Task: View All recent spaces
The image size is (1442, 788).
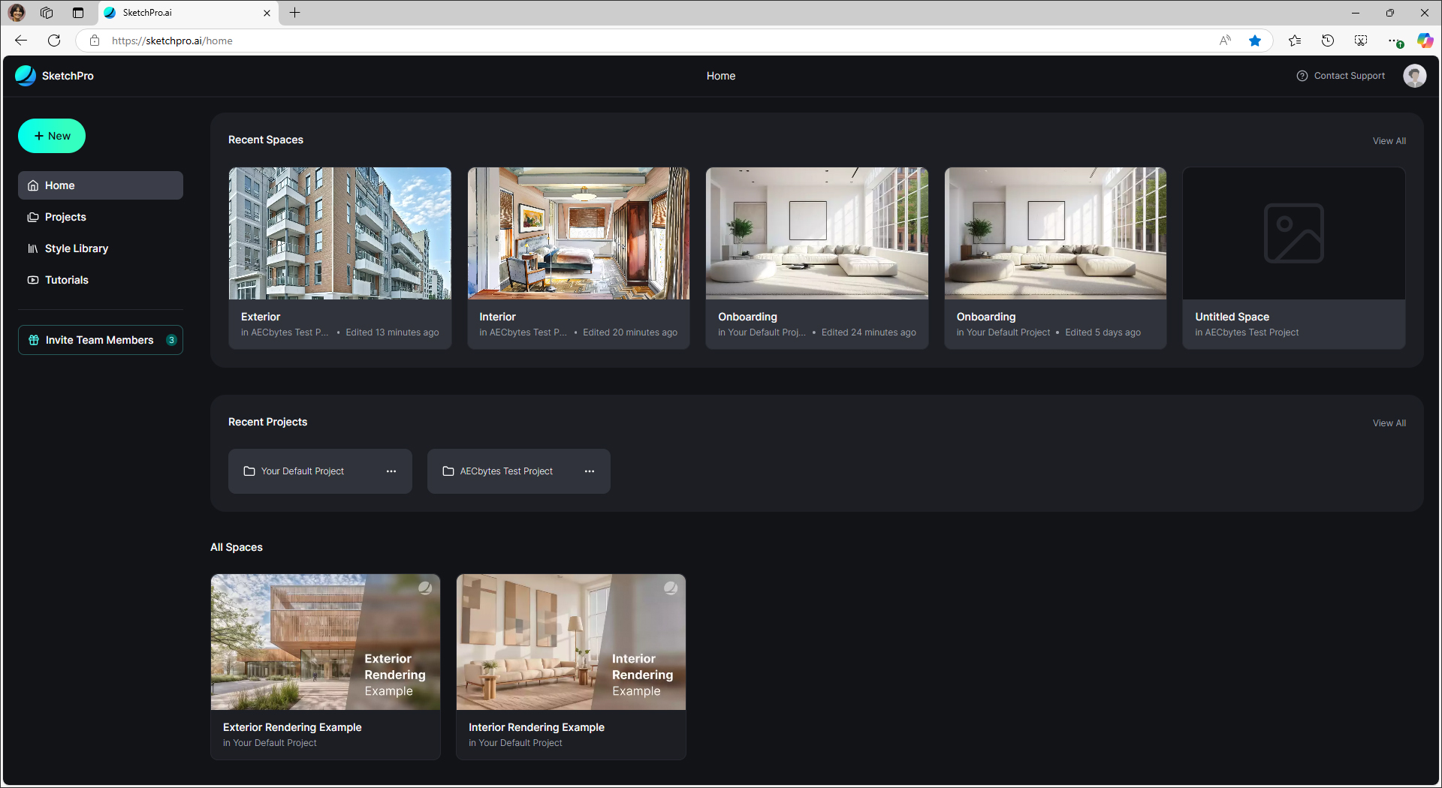Action: (x=1389, y=141)
